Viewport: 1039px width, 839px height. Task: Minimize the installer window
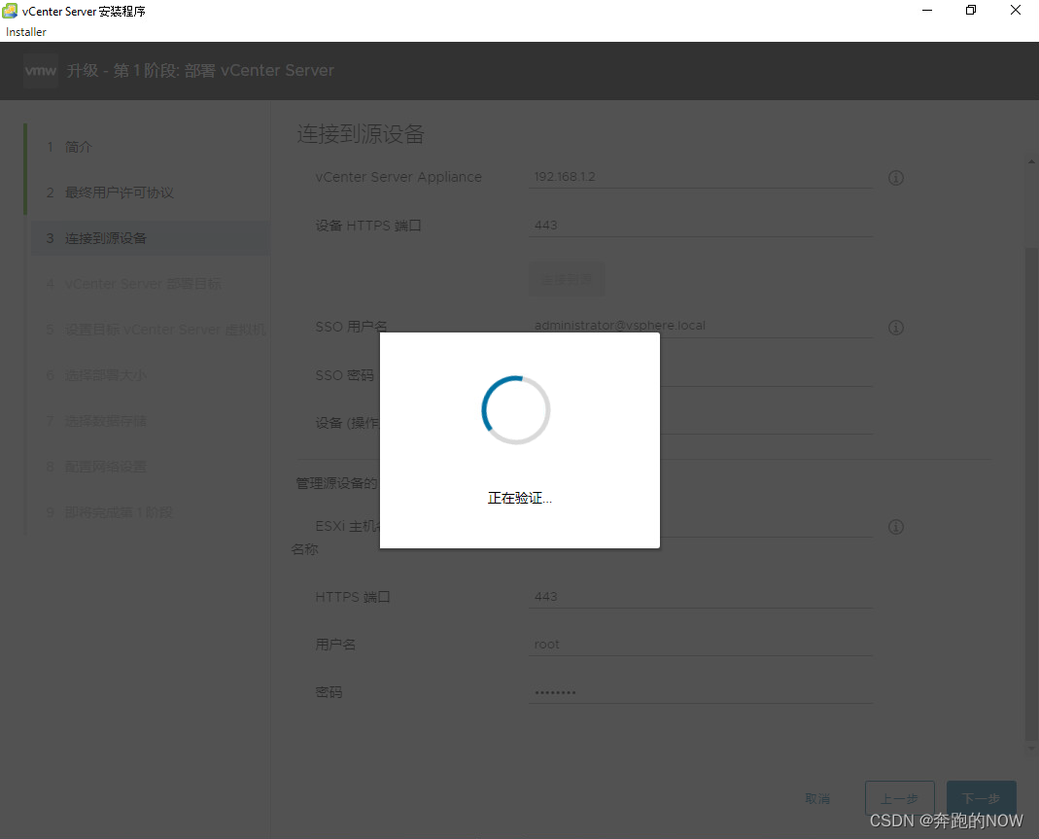point(927,11)
